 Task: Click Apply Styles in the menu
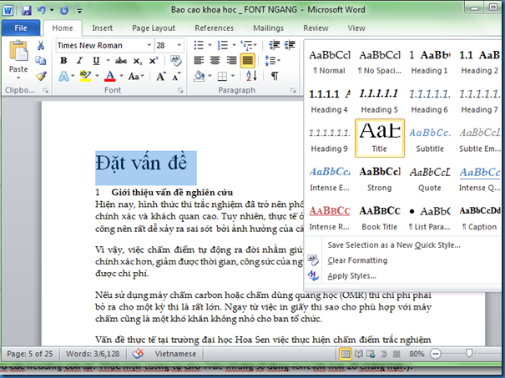coord(351,276)
